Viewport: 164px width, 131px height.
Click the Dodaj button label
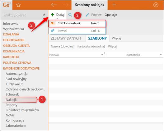pos(60,15)
